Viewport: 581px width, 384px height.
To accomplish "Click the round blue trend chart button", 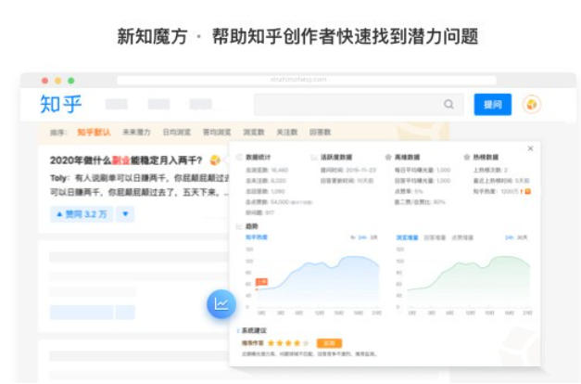I will click(x=221, y=304).
